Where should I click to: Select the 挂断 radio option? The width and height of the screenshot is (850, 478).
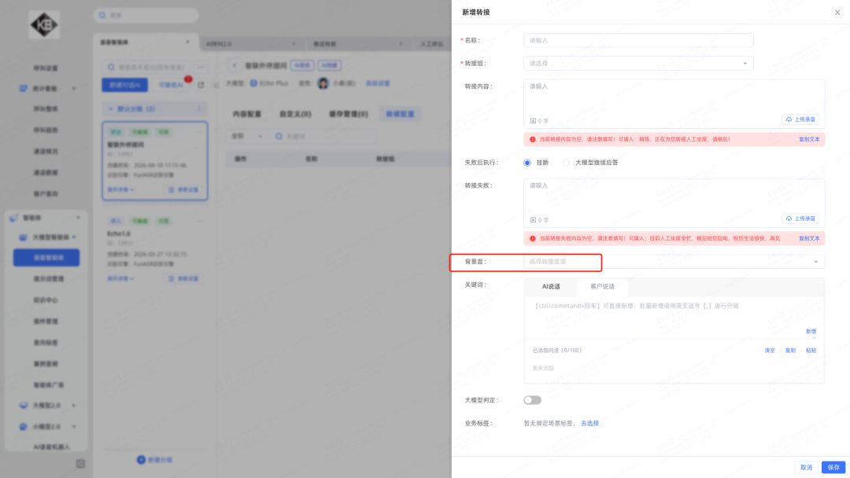pos(528,163)
